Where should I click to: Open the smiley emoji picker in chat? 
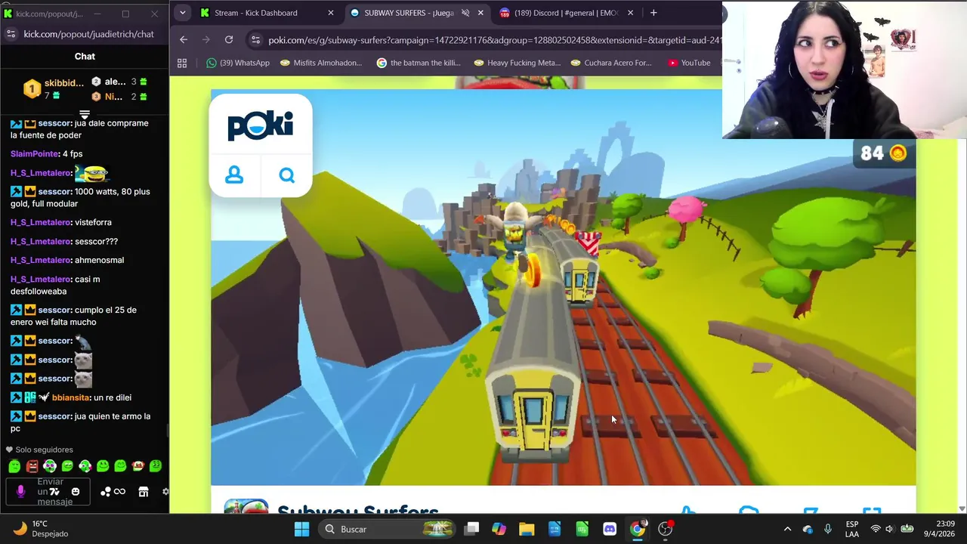coord(75,492)
